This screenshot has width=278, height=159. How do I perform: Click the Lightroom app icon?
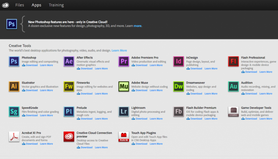click(124, 112)
